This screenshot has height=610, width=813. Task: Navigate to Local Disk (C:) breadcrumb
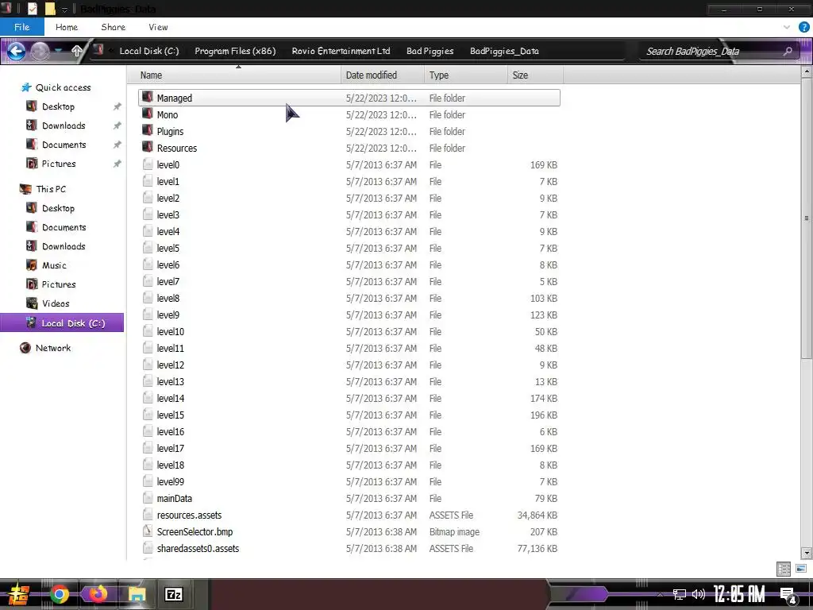pos(148,51)
